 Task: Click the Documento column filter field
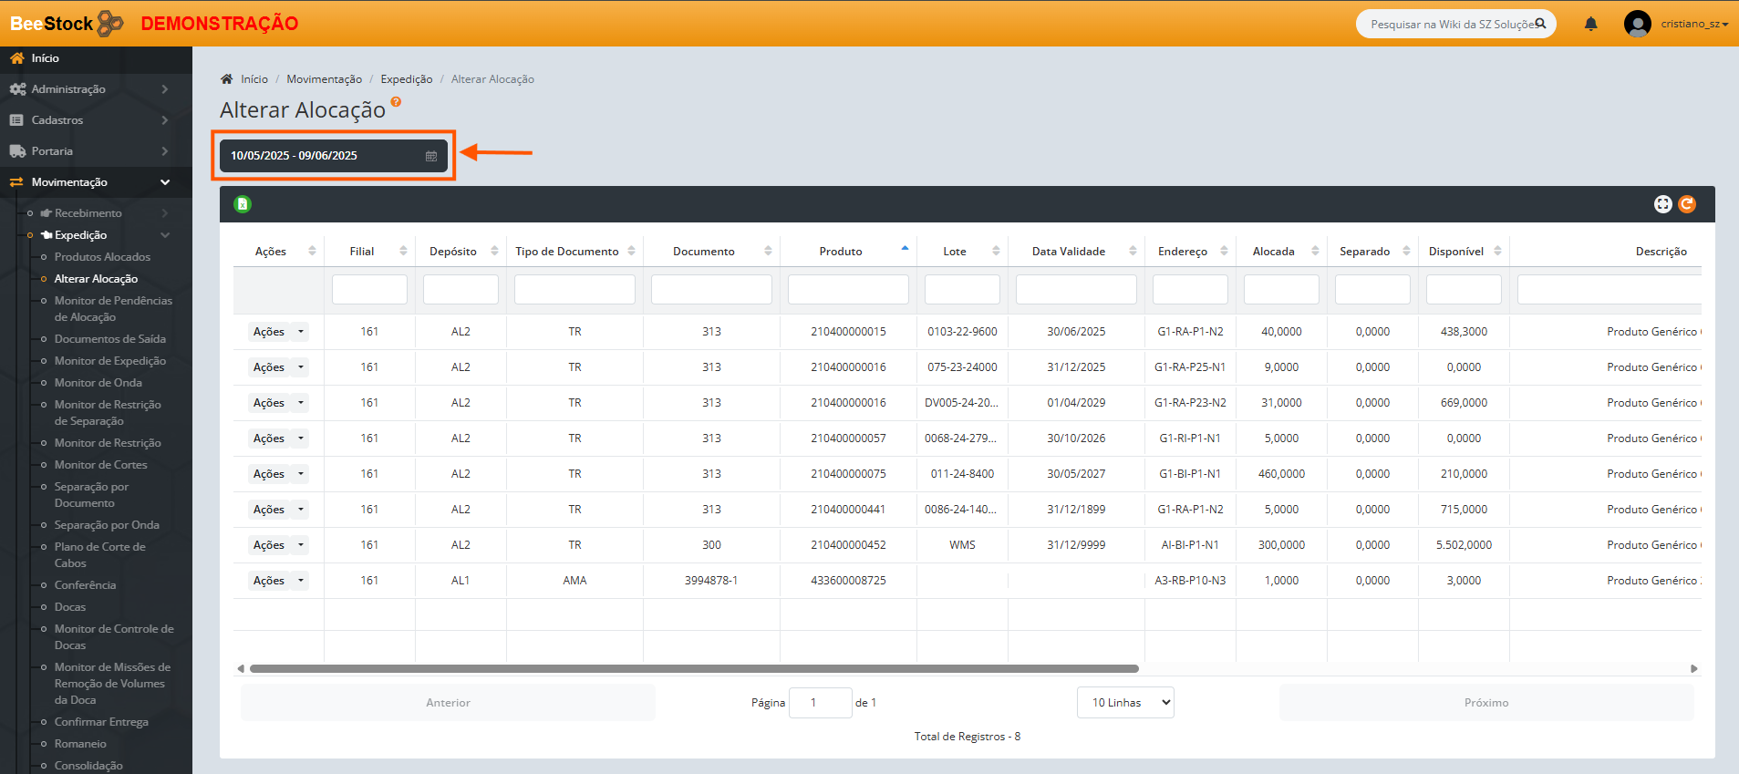tap(711, 290)
